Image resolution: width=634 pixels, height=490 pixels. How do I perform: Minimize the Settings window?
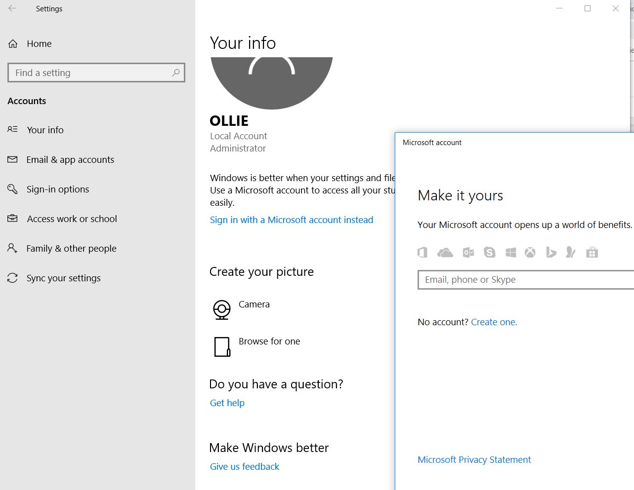tap(559, 8)
